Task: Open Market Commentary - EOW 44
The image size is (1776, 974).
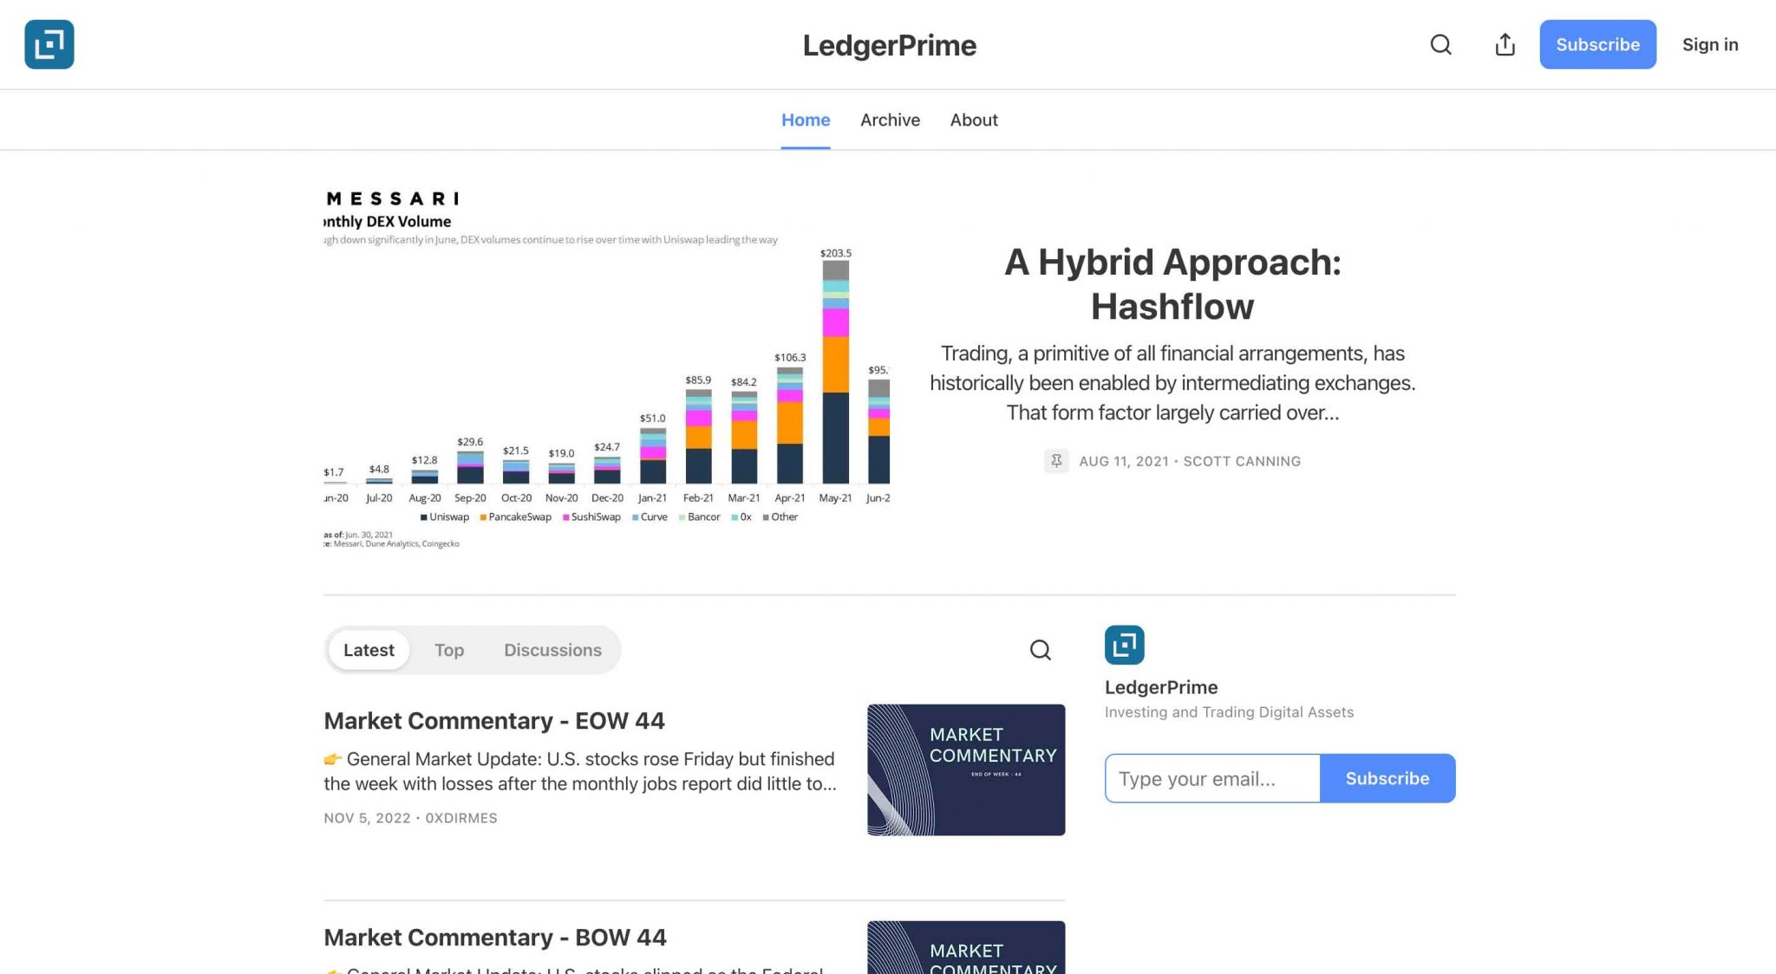Action: (494, 720)
